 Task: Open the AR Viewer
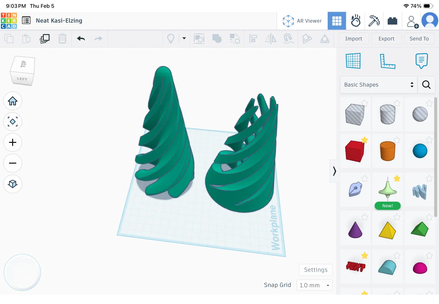[302, 21]
